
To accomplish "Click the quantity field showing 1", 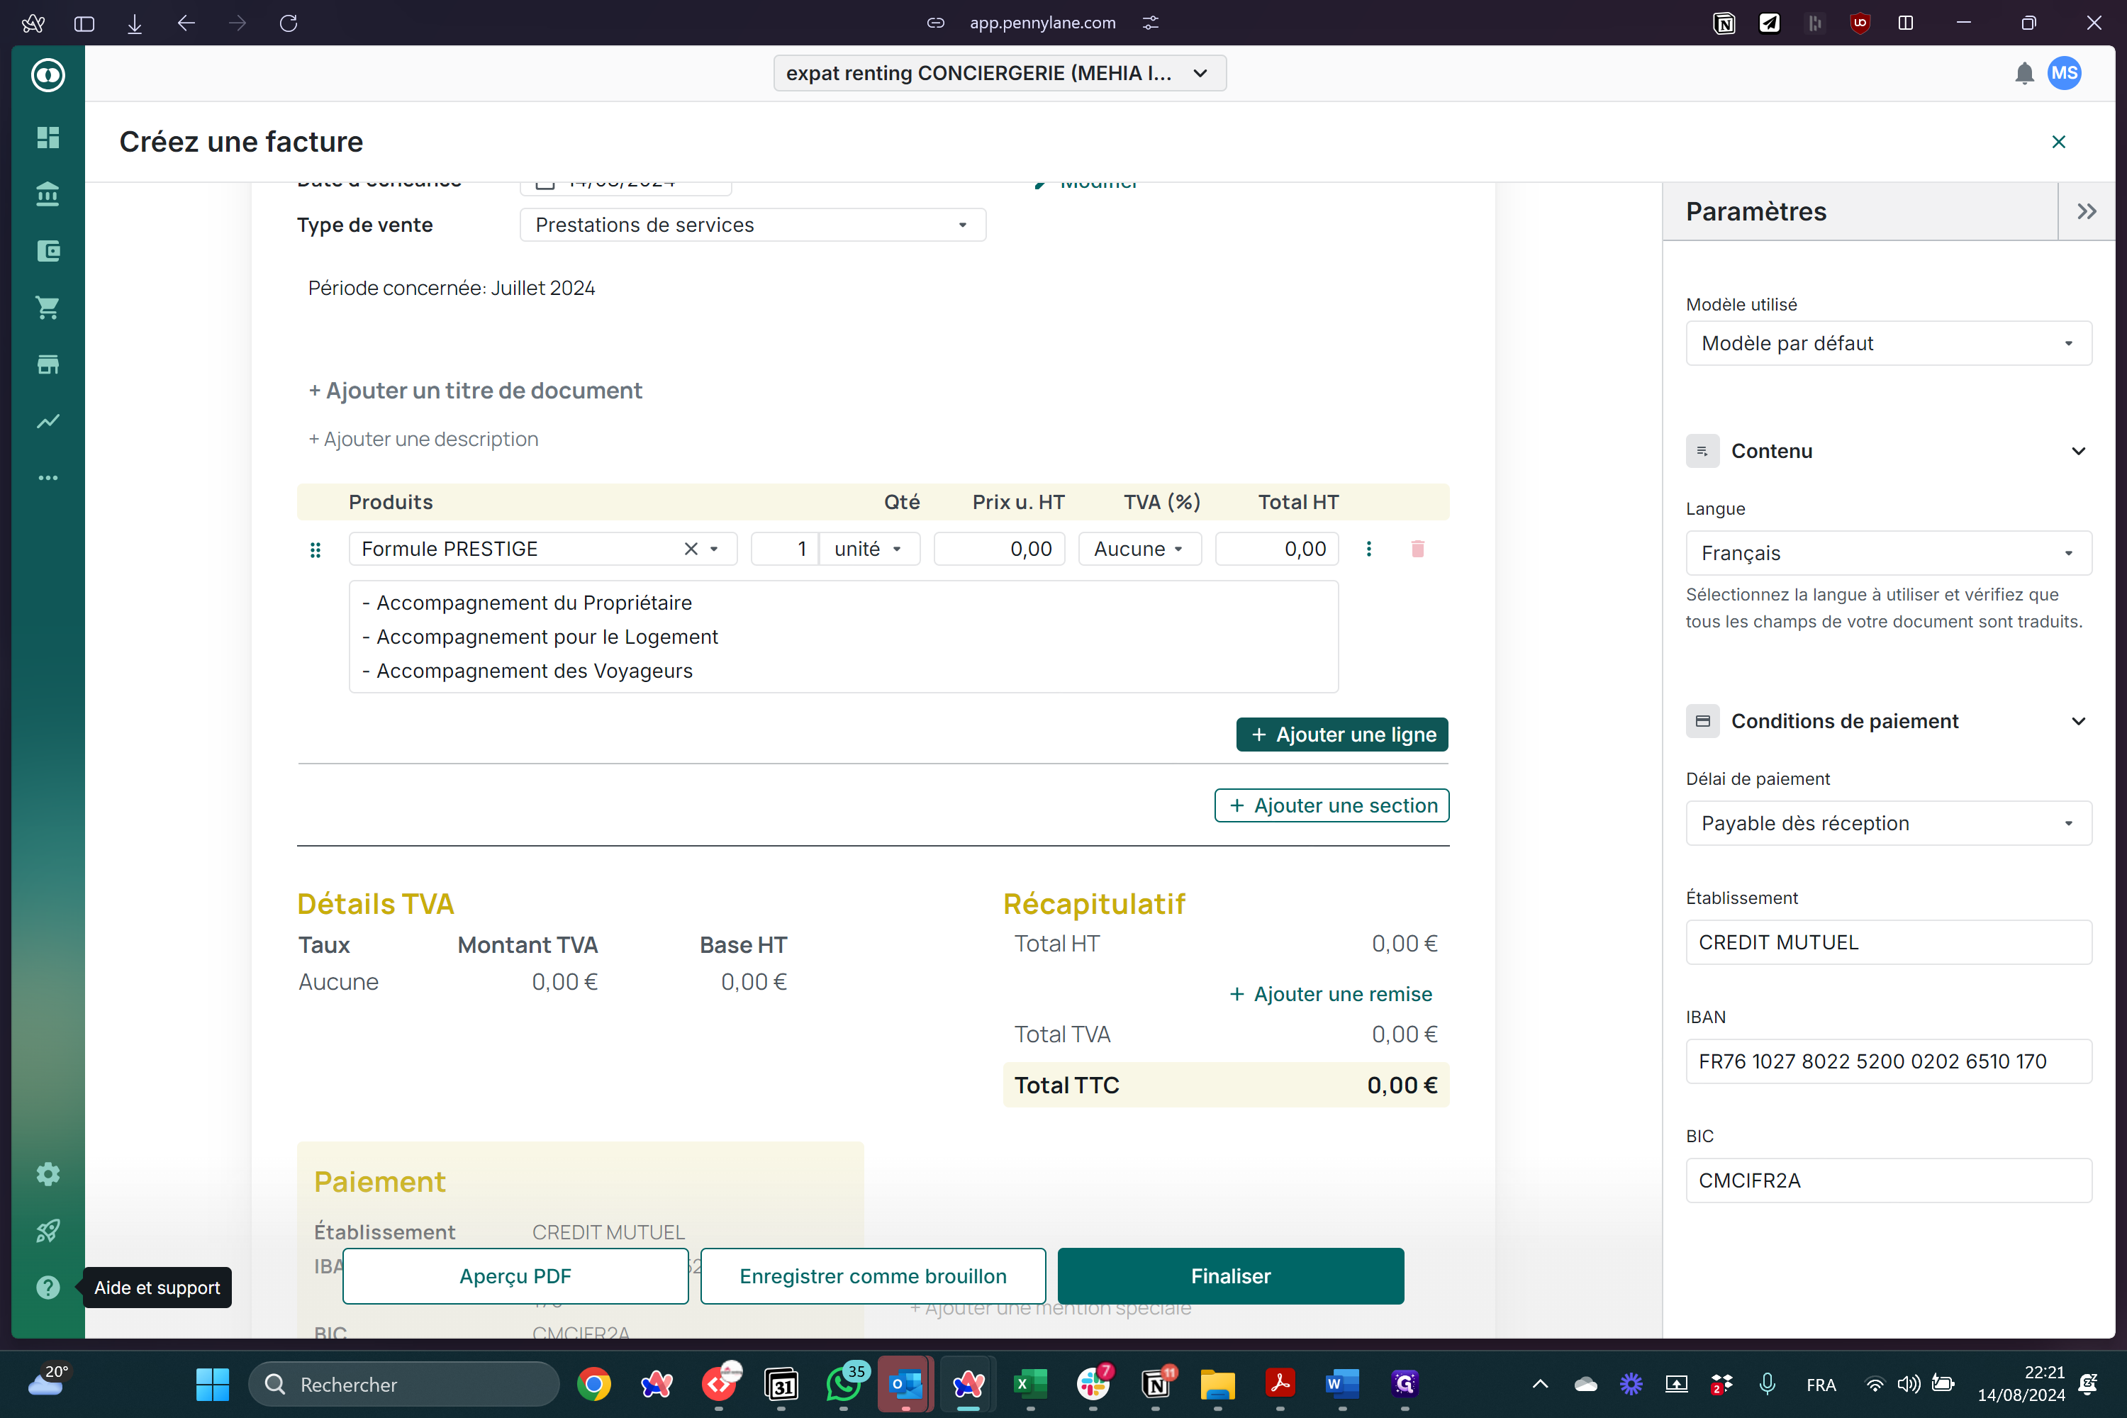I will click(x=784, y=549).
